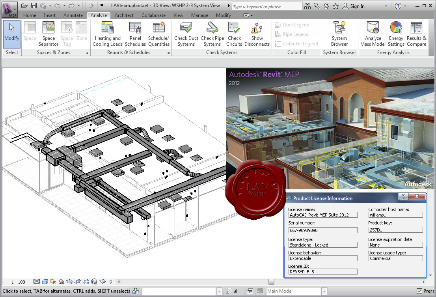Expand the Spaces & Zones panel launcher
The width and height of the screenshot is (436, 297).
(87, 52)
